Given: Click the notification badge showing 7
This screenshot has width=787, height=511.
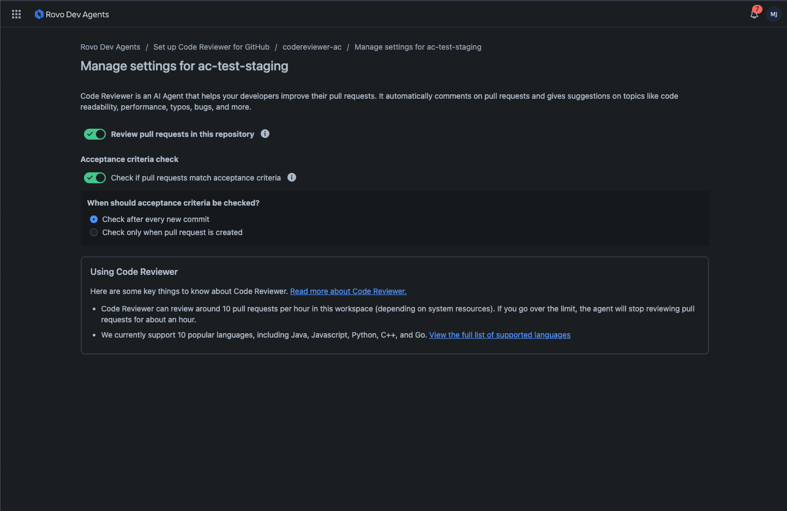Looking at the screenshot, I should pos(757,9).
